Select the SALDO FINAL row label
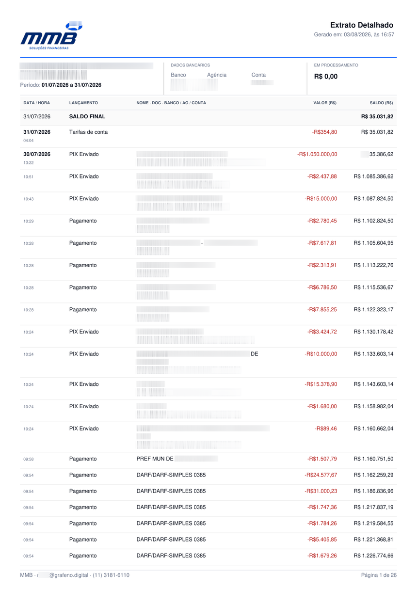 (x=87, y=117)
